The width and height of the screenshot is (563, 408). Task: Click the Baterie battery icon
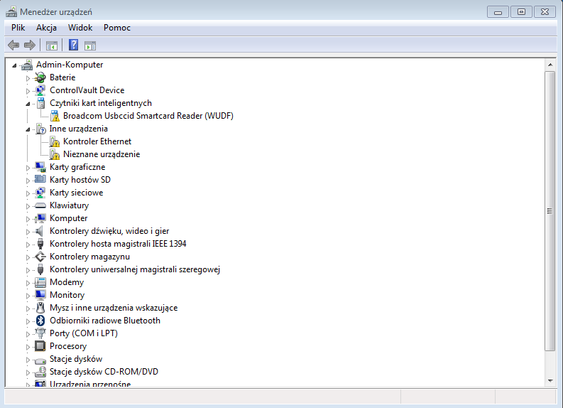click(40, 77)
